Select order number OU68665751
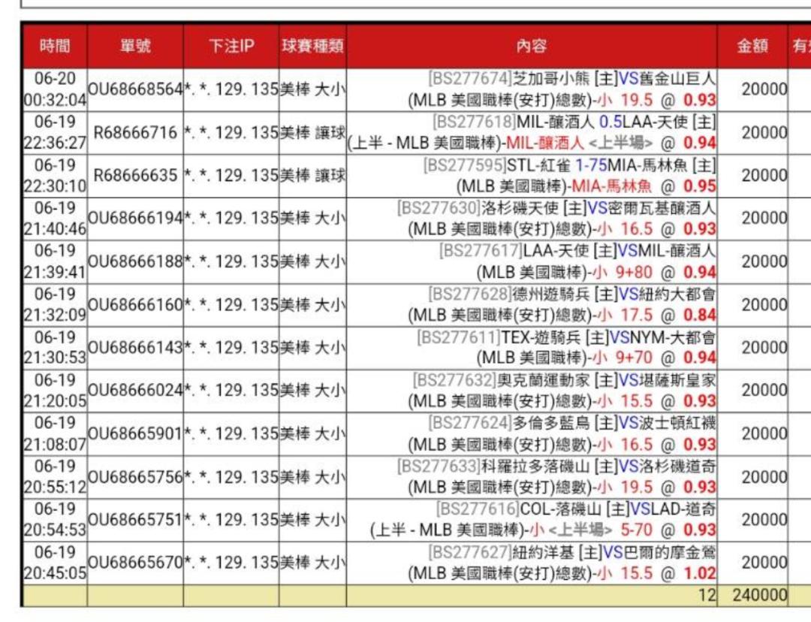811x622 pixels. pyautogui.click(x=135, y=520)
